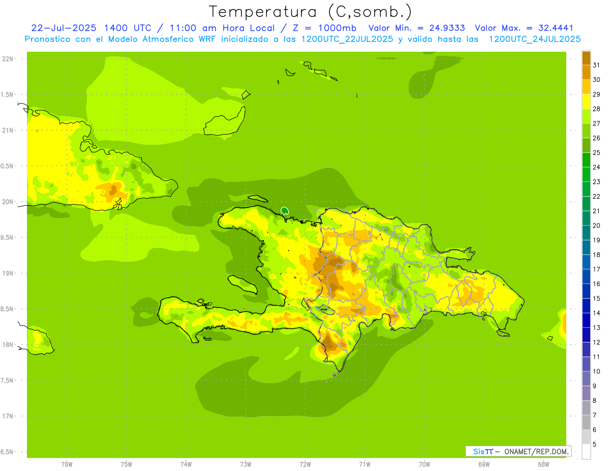Click the yellow 28–29 color scale swatch
This screenshot has height=471, width=610.
click(x=586, y=102)
